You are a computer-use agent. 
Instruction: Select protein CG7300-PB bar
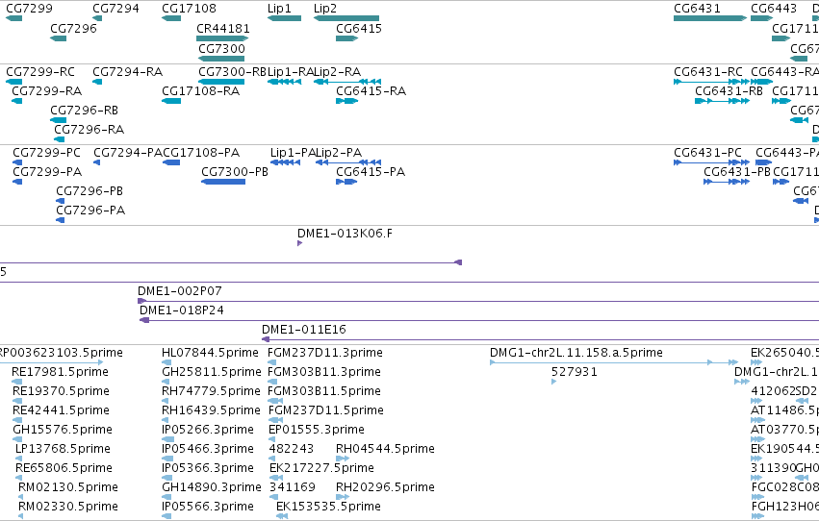[223, 182]
